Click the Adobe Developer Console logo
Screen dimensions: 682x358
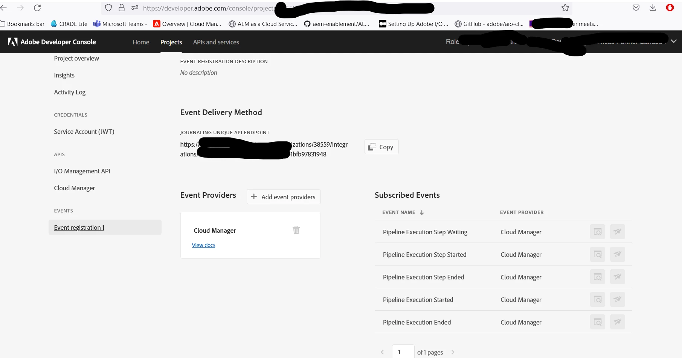[52, 42]
